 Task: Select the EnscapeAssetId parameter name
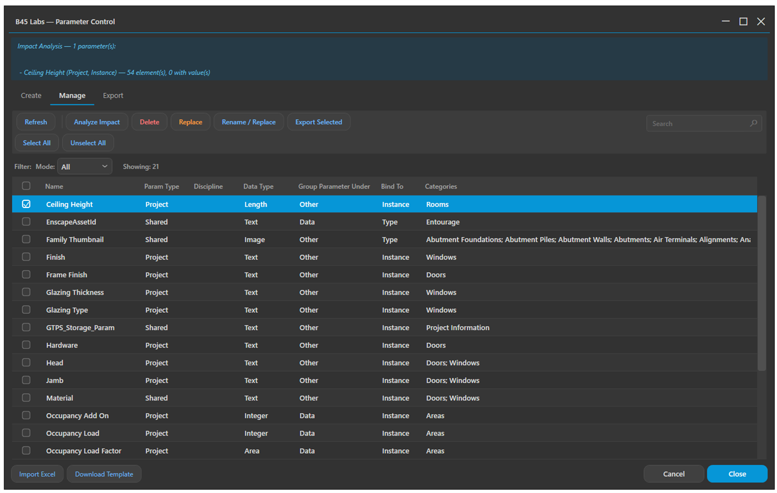pyautogui.click(x=71, y=222)
